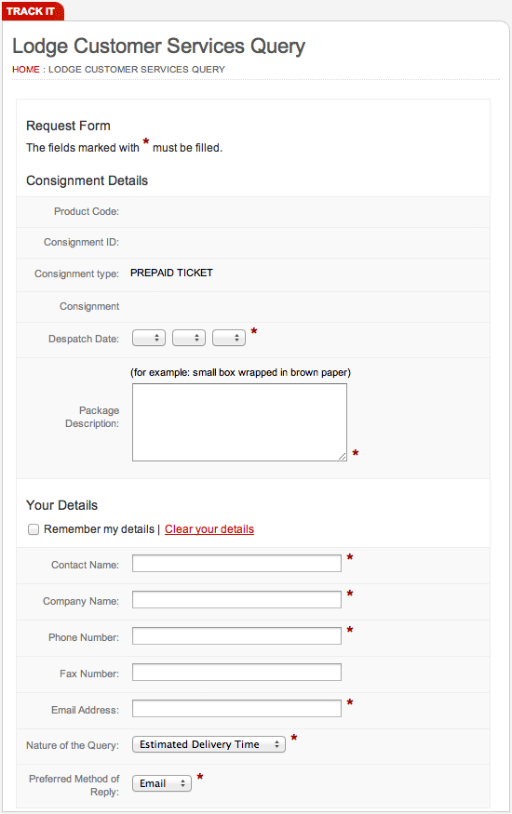512x814 pixels.
Task: Go to HOME breadcrumb link
Action: point(26,69)
